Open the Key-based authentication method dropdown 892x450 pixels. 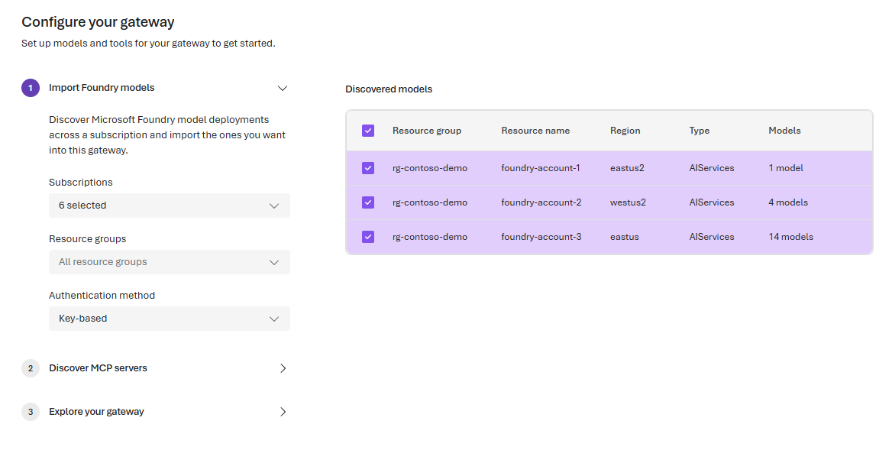170,319
